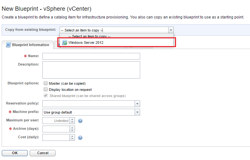Click the Blueprint Information tab icon
Viewport: 250px width, 160px height.
[x=8, y=45]
